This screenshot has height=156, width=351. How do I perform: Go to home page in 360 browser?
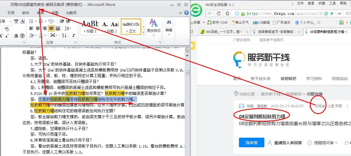click(227, 13)
